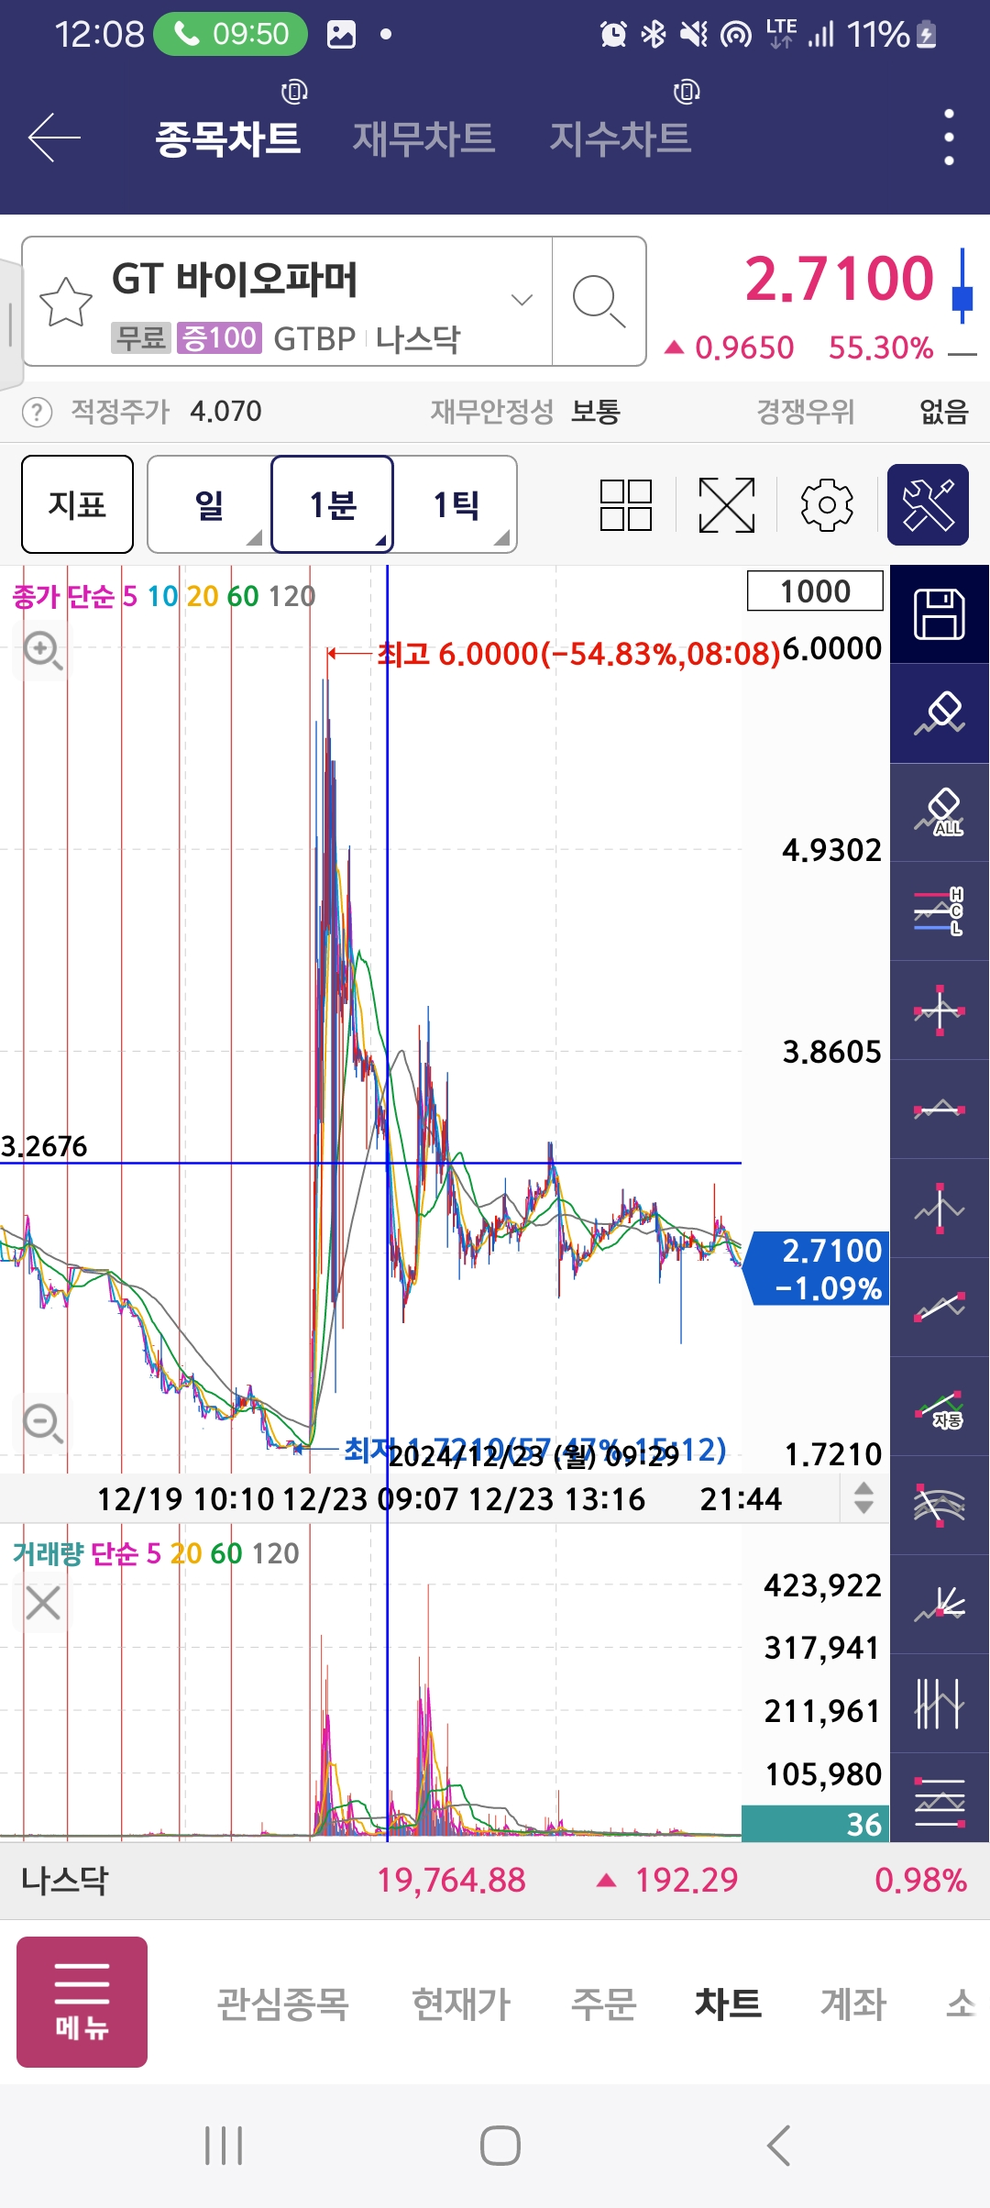Viewport: 990px width, 2208px height.
Task: Adjust chart pane height stepper arrows
Action: [863, 1497]
